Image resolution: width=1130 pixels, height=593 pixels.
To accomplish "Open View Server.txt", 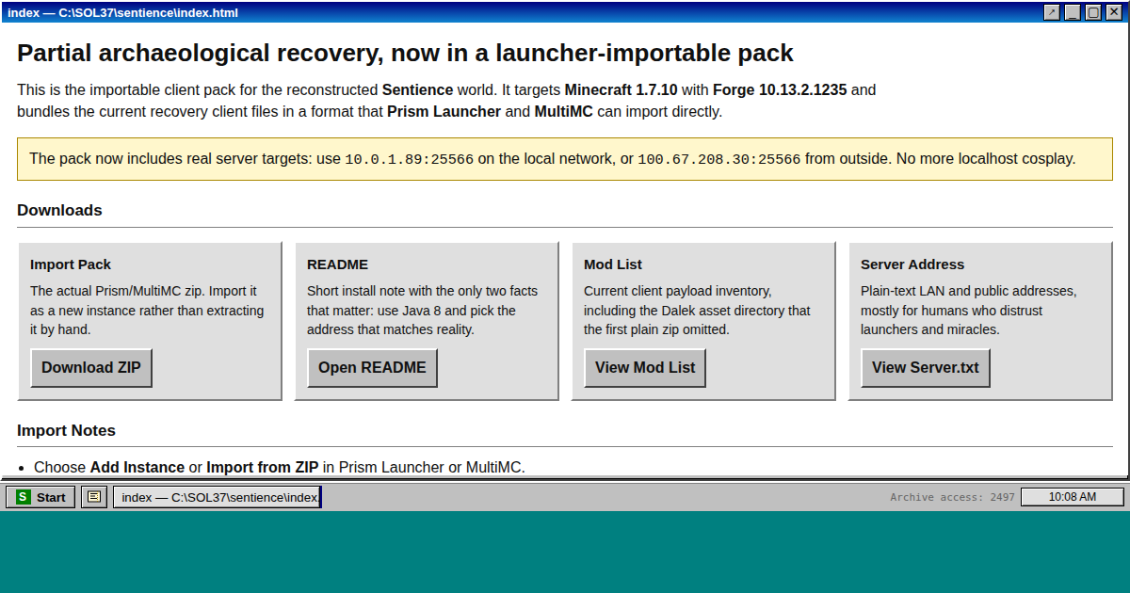I will point(925,368).
